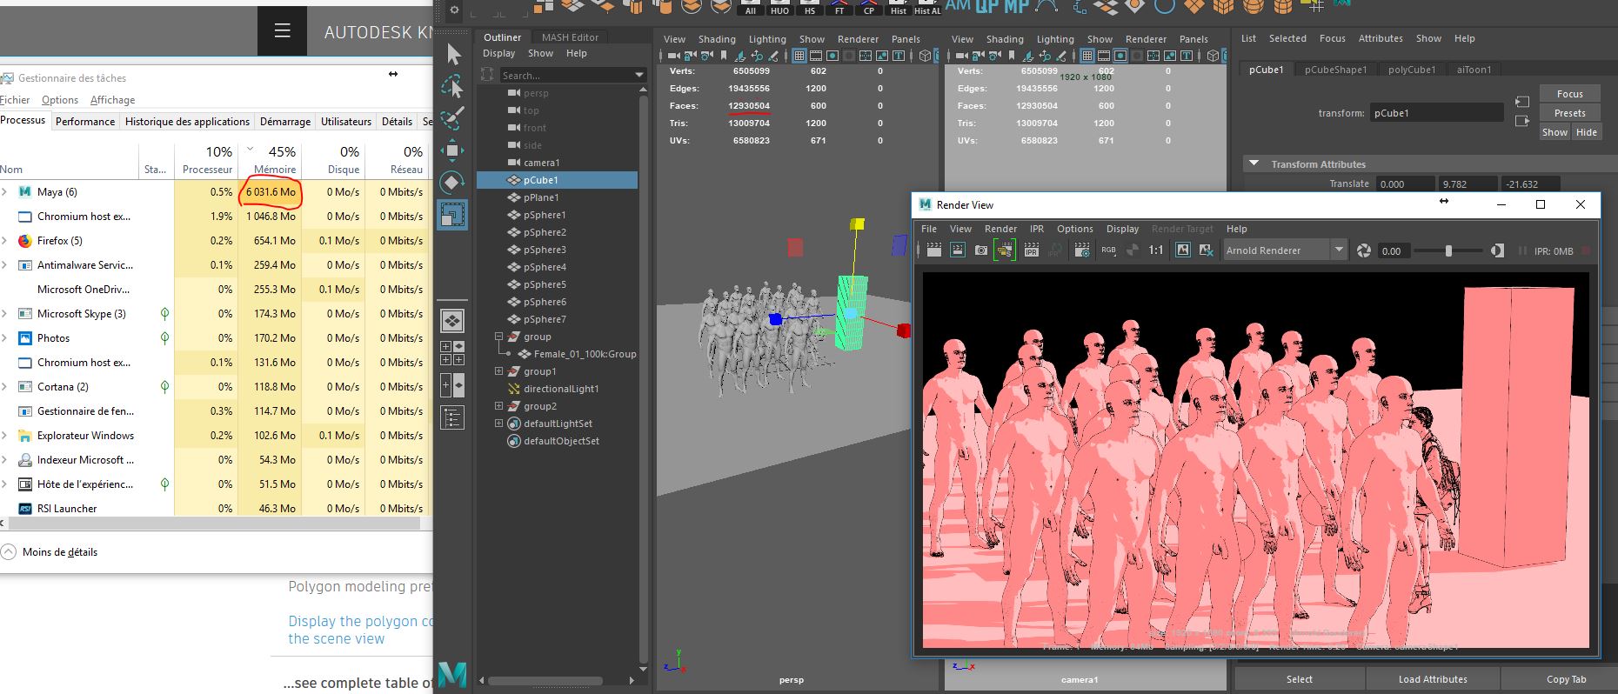1618x694 pixels.
Task: Activate the Paint Selection tool
Action: click(452, 118)
